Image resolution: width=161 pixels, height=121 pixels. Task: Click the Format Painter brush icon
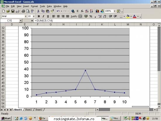tap(52, 11)
